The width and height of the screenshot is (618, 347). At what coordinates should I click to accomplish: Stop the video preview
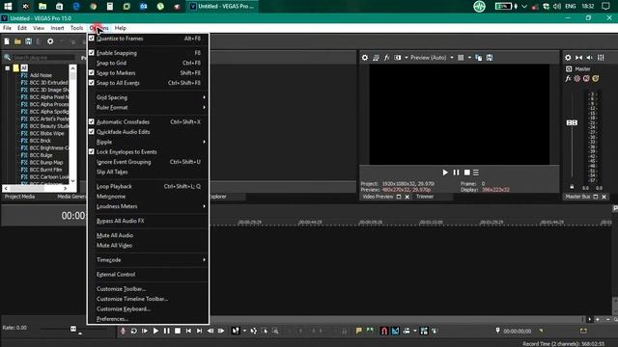467,173
